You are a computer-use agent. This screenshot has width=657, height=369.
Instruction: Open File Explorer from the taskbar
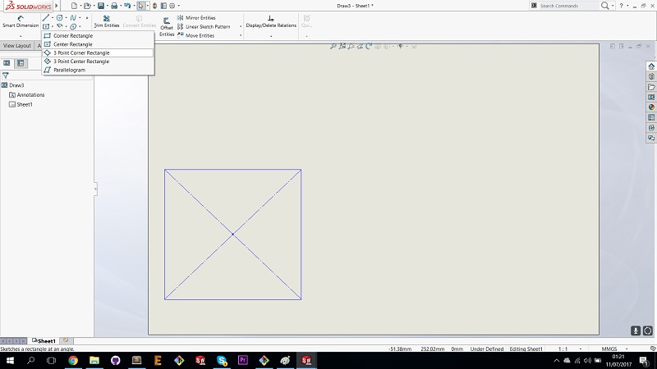[x=94, y=360]
